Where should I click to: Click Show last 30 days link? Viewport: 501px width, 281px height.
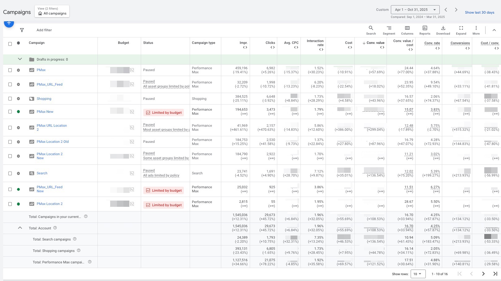479,12
